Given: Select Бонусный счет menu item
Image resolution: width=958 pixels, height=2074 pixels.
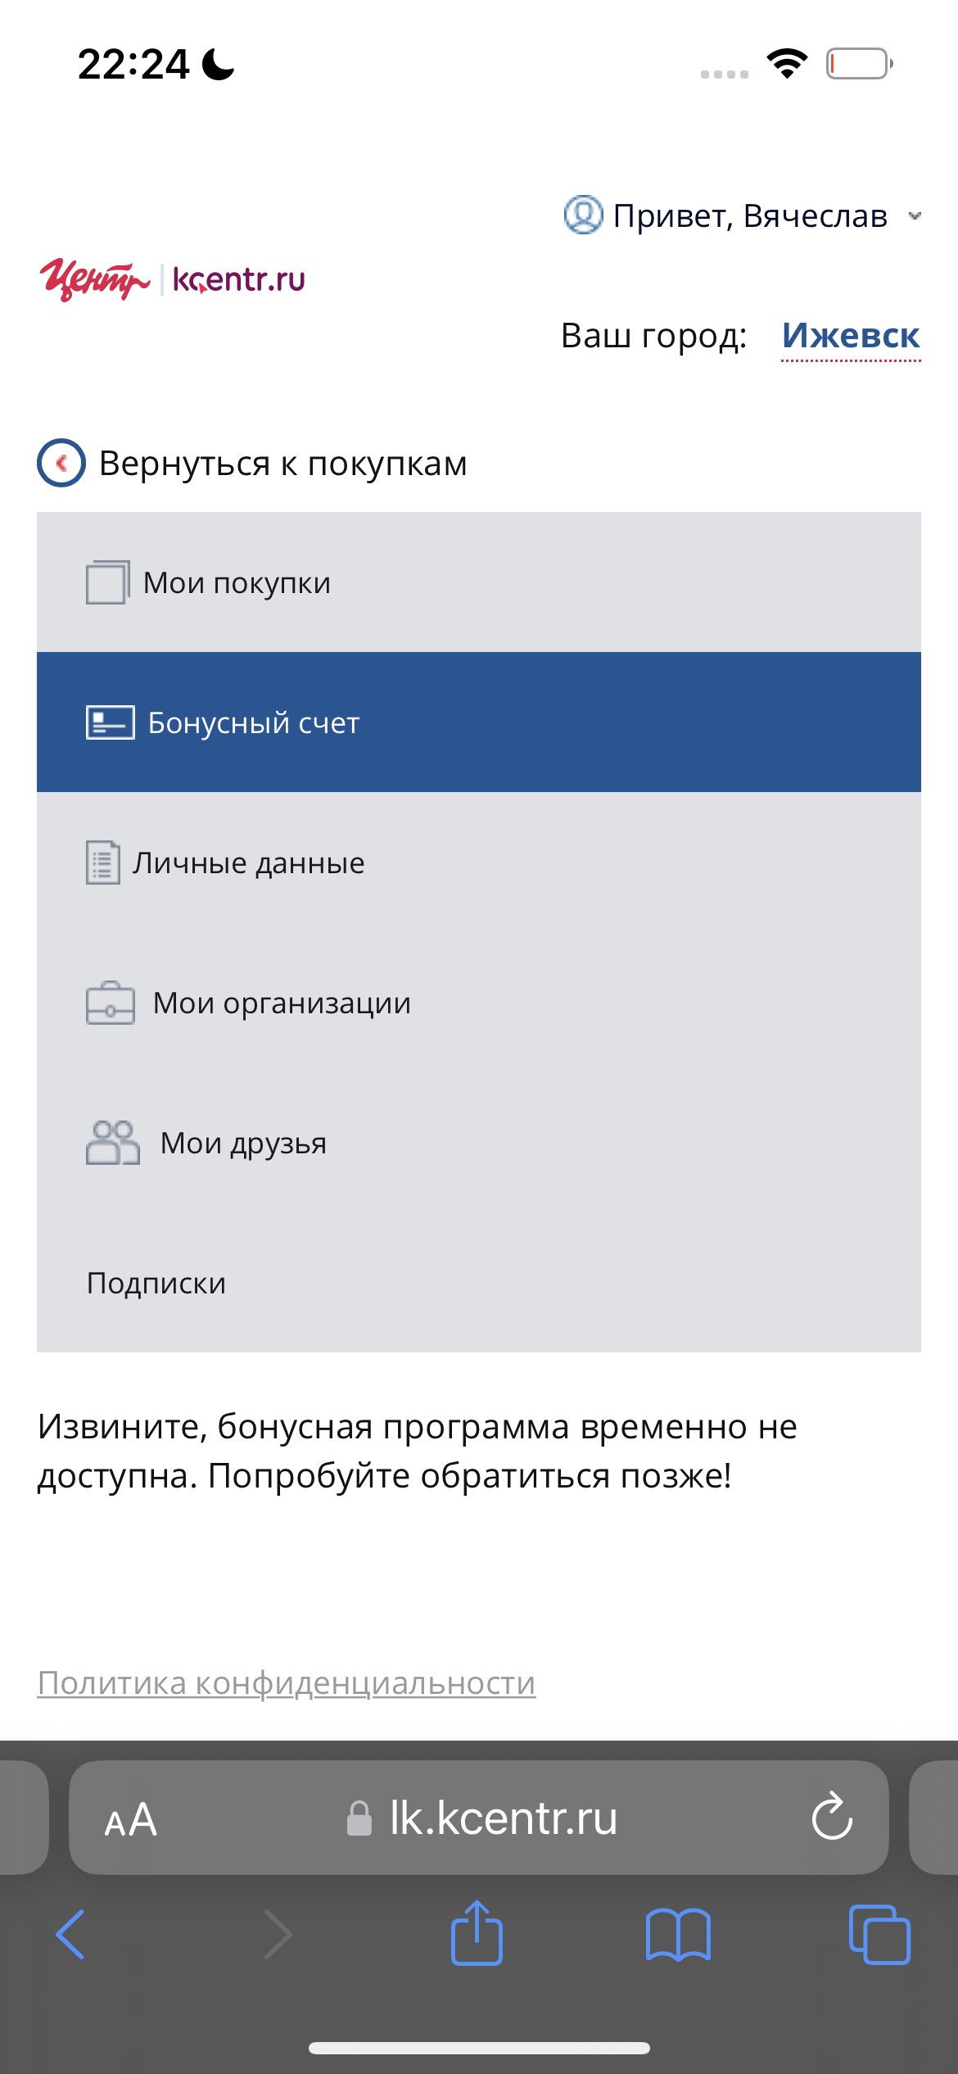Looking at the screenshot, I should tap(254, 723).
